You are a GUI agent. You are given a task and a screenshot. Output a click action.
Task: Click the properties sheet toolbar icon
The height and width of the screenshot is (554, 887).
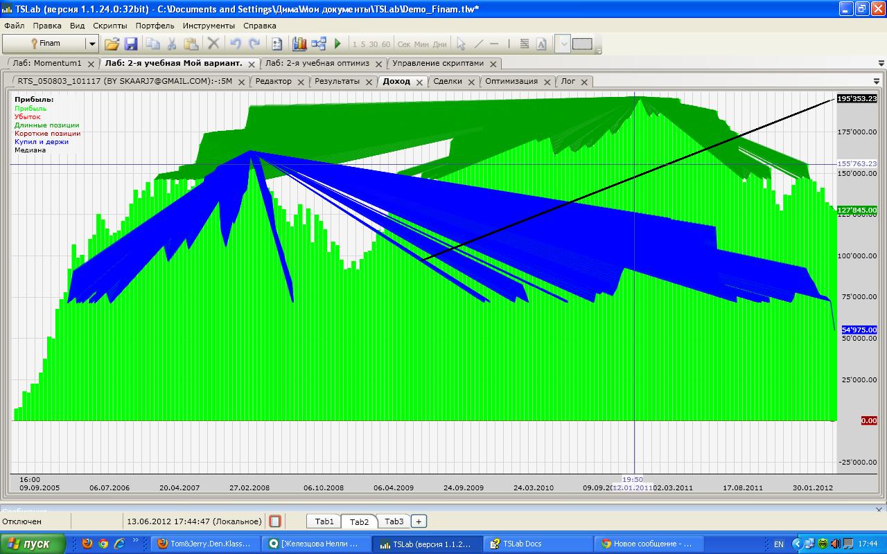coord(276,44)
